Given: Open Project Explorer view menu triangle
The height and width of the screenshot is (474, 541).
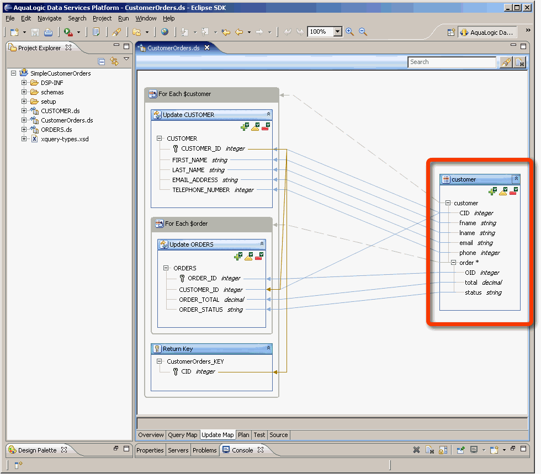Looking at the screenshot, I should click(126, 59).
